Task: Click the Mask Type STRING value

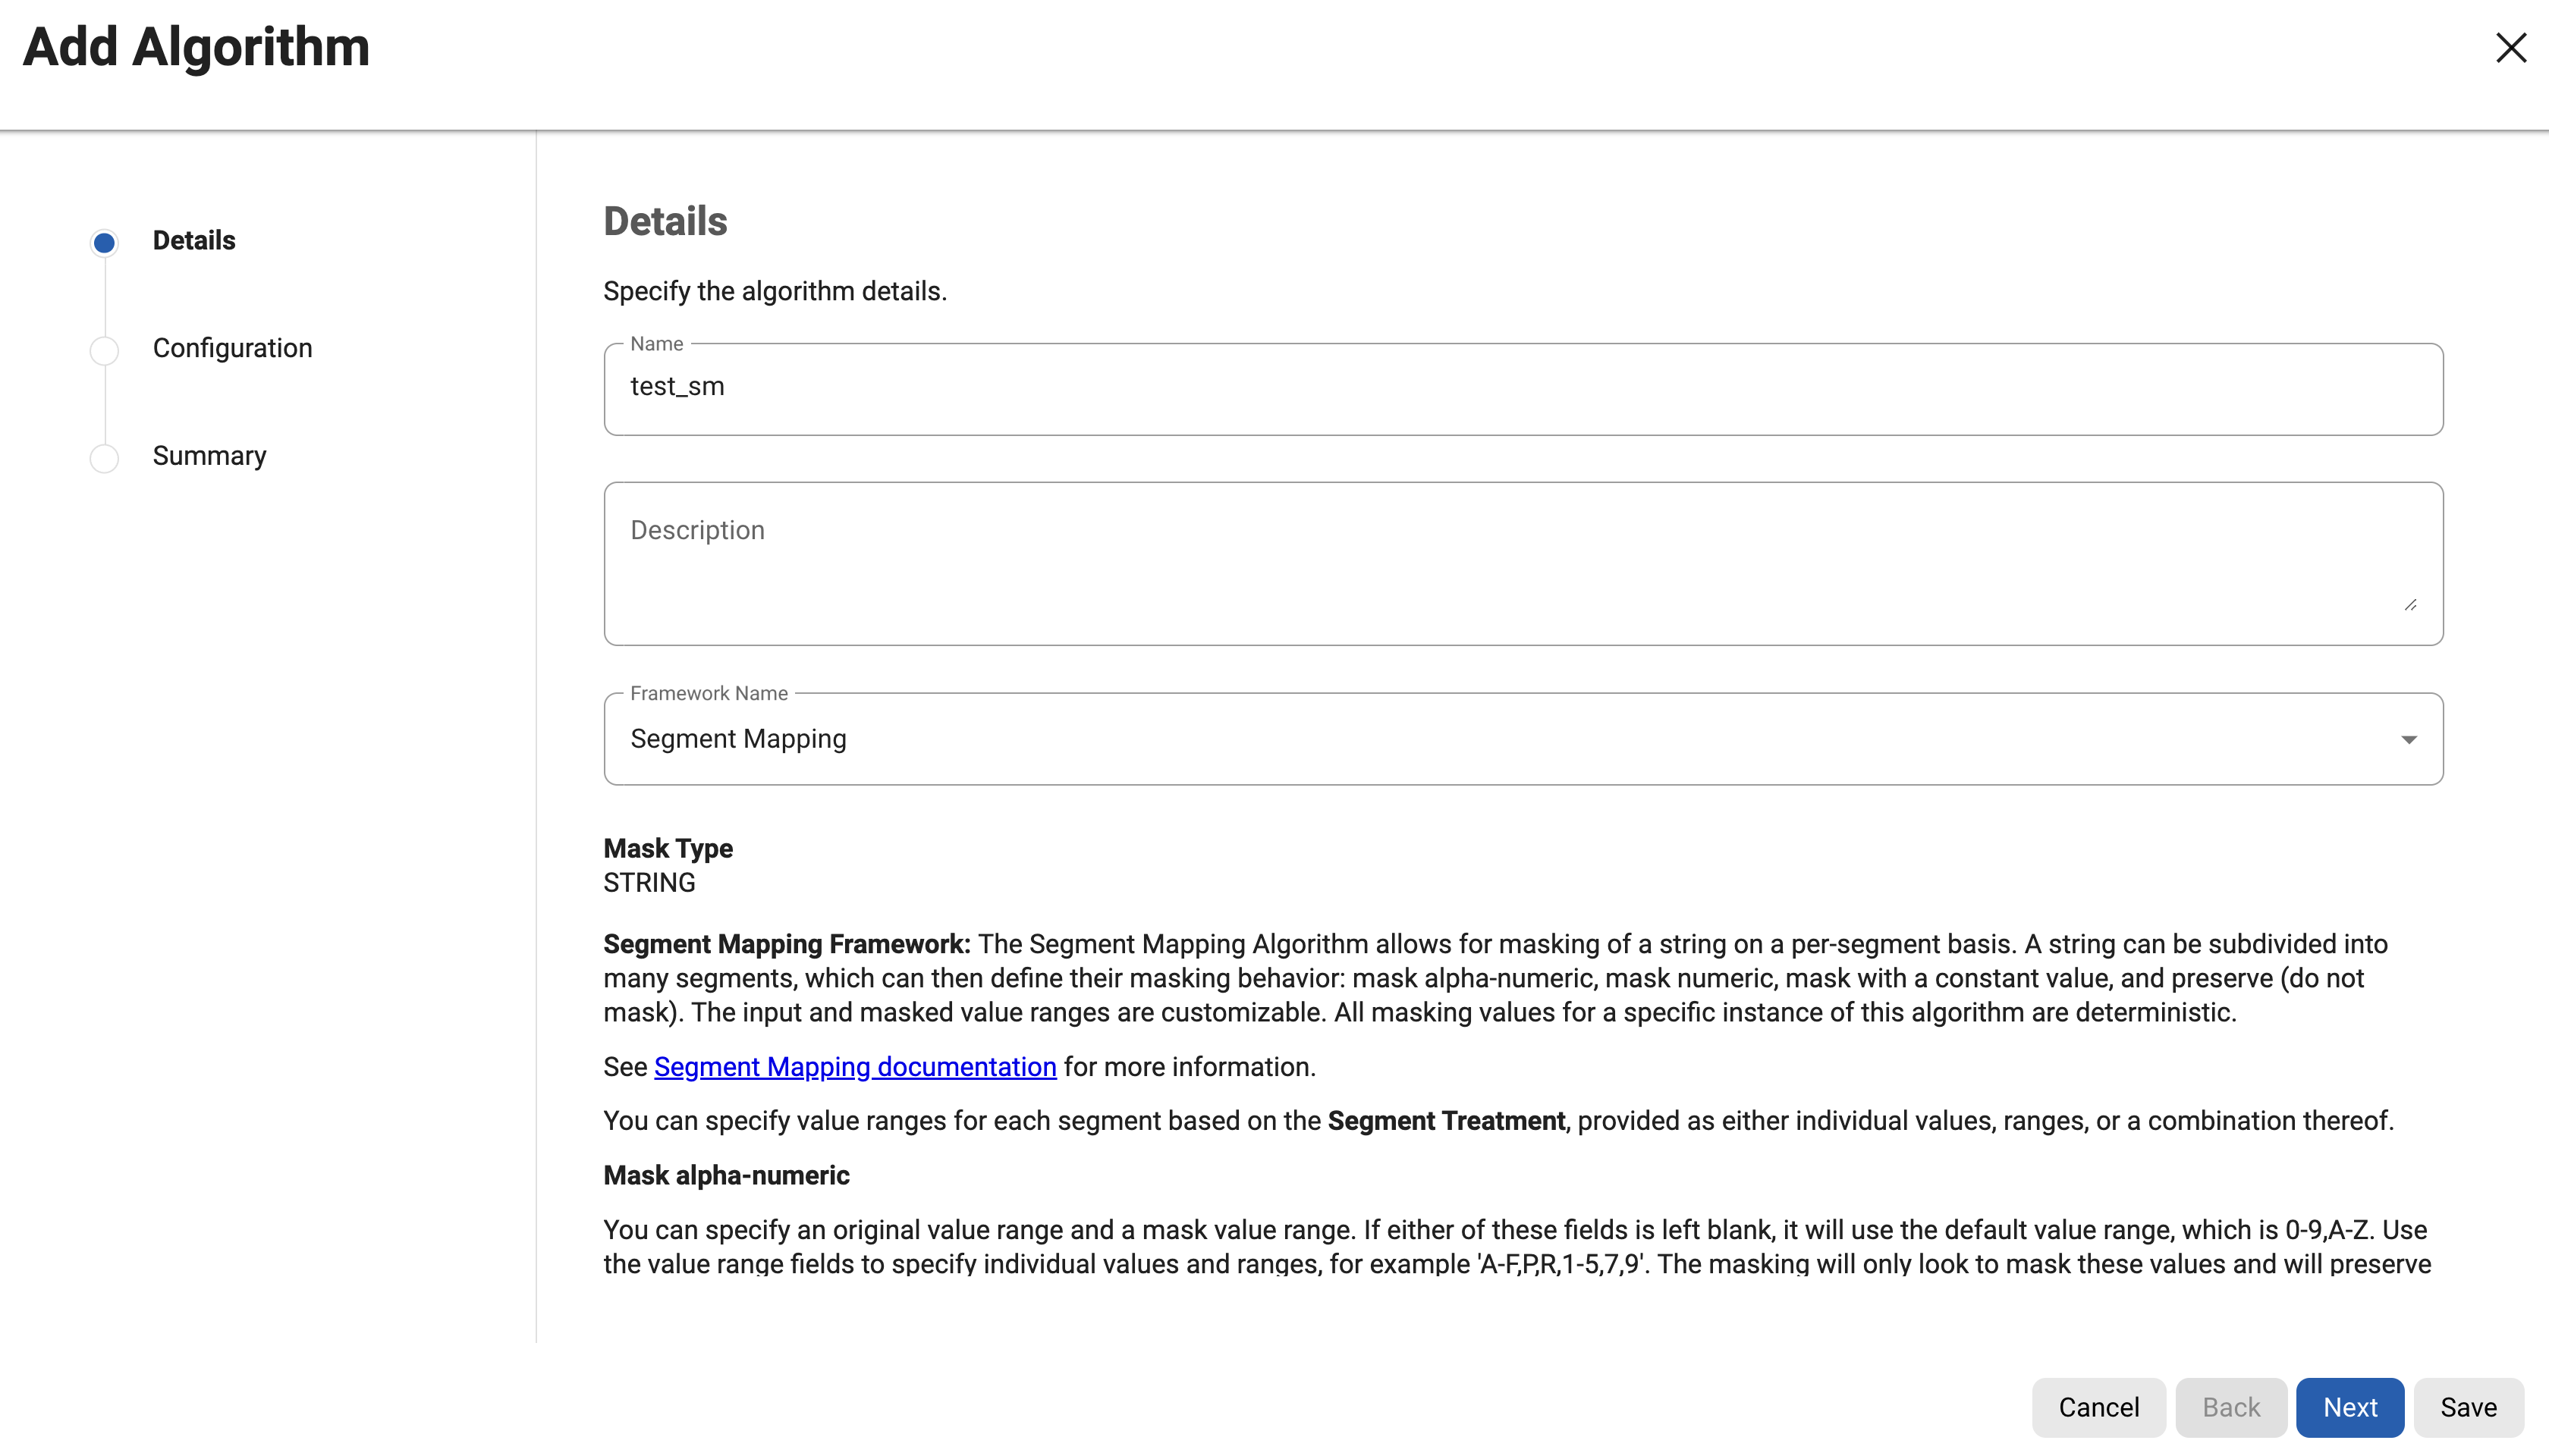Action: [x=649, y=883]
